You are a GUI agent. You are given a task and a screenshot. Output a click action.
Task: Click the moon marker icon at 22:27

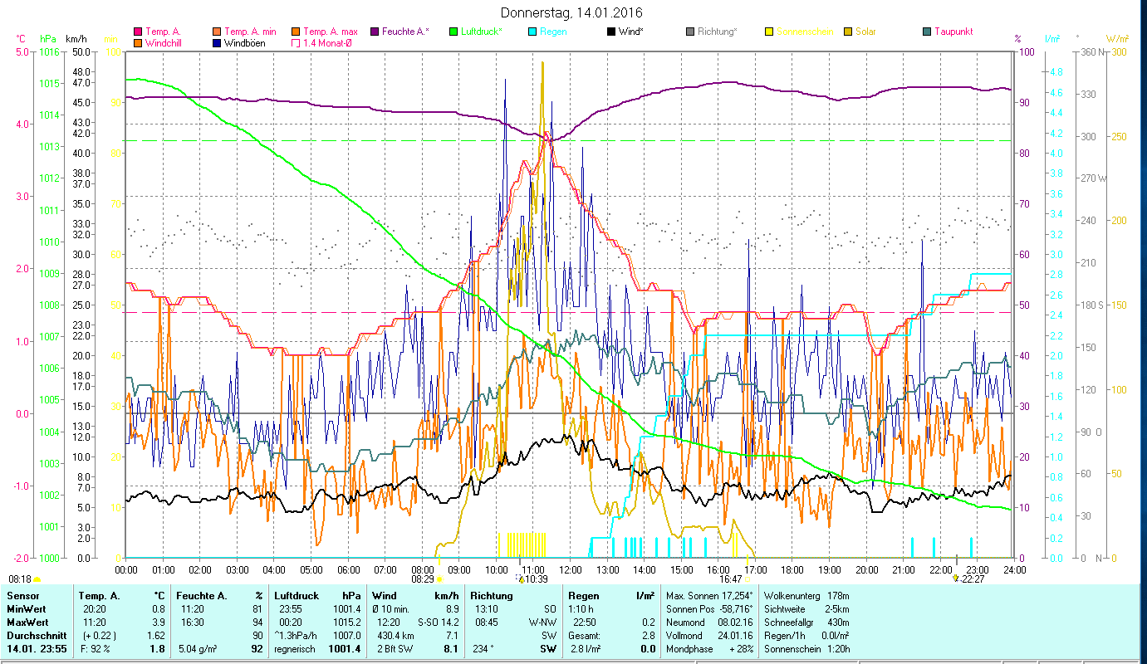[956, 579]
